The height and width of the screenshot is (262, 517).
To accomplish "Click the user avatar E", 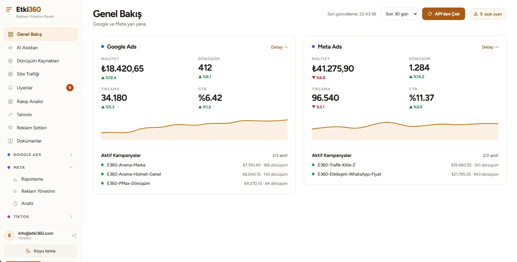I will 10,235.
